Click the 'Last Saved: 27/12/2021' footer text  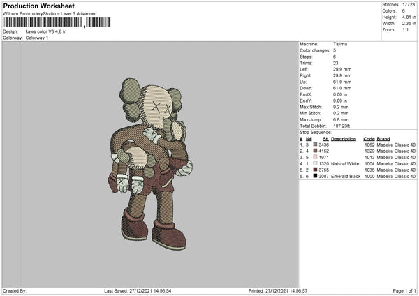point(138,290)
